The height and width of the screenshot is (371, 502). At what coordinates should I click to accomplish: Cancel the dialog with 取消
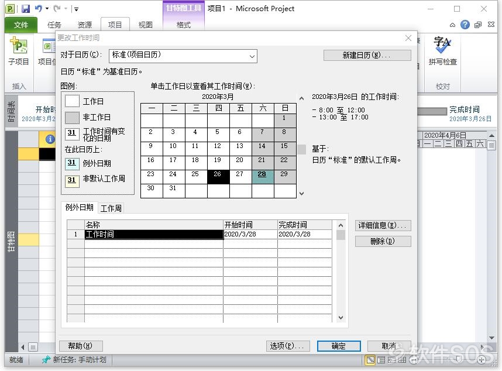tap(389, 346)
